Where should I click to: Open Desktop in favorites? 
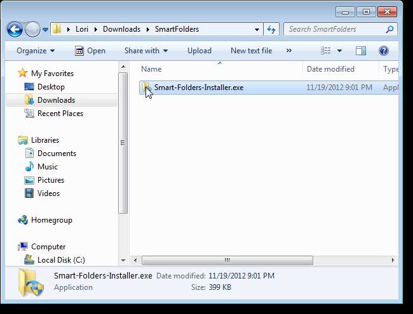(x=51, y=87)
